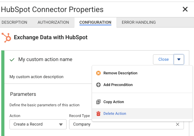Image resolution: width=194 pixels, height=136 pixels.
Task: Close the HubSpot Connector Properties dialog
Action: coord(185,9)
